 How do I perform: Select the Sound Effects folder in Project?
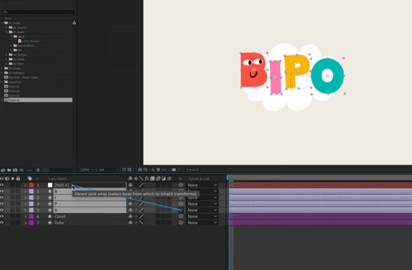pyautogui.click(x=26, y=46)
